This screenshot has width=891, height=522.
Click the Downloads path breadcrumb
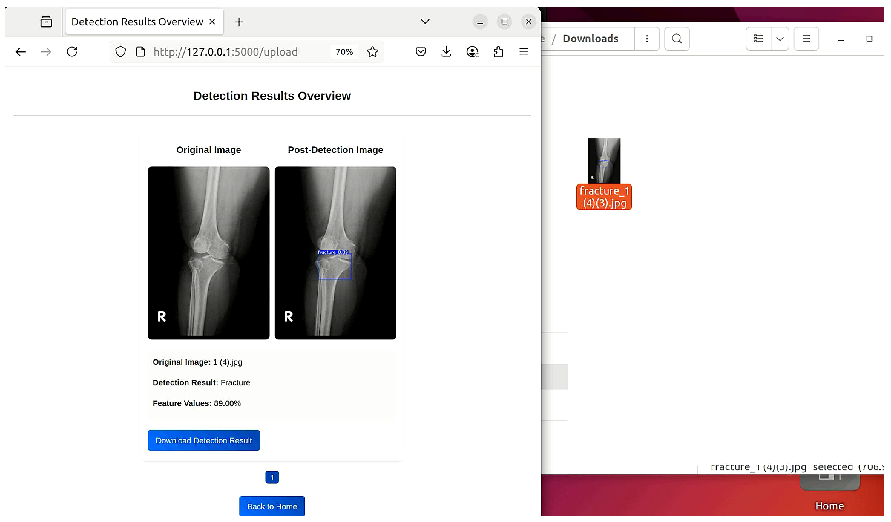590,39
